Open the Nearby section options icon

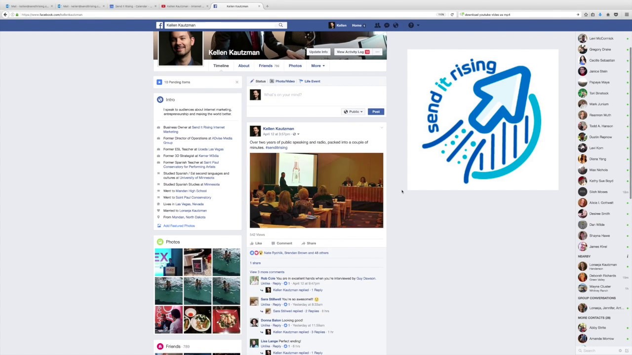click(x=628, y=256)
